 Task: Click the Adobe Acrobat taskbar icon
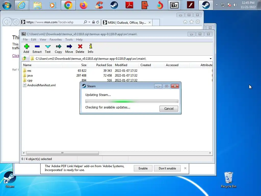[129, 5]
